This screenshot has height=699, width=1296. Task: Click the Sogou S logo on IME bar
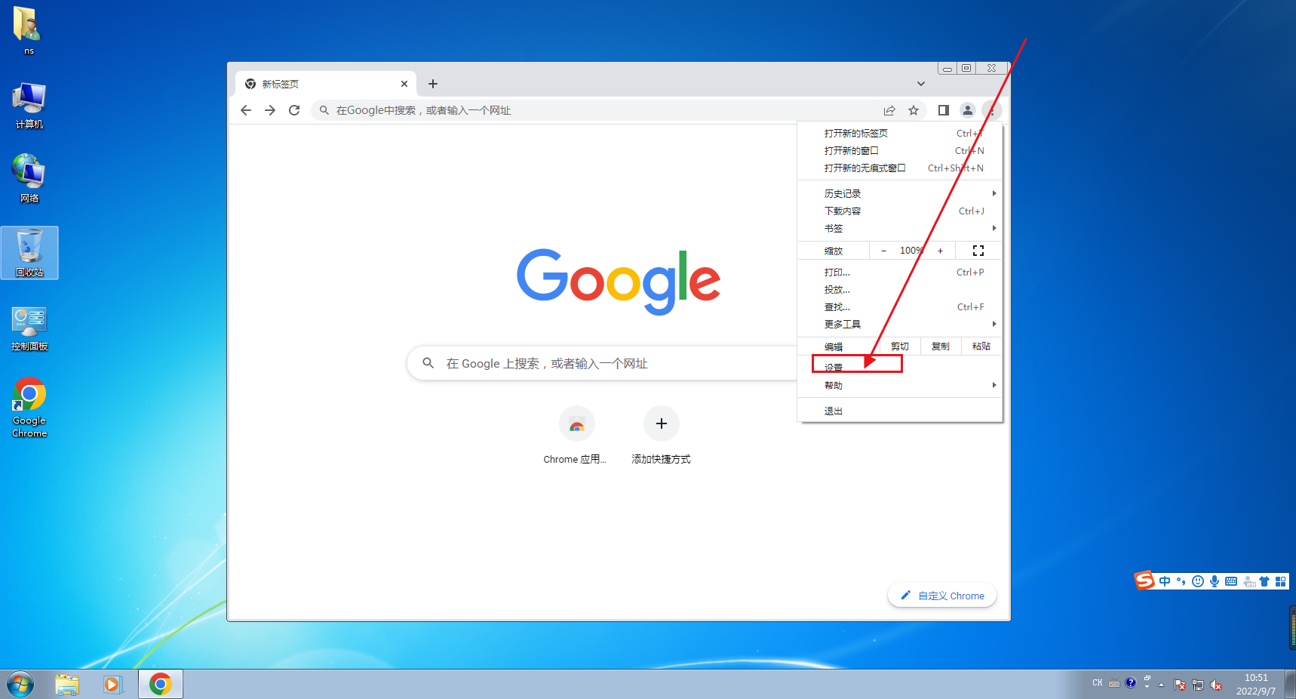tap(1145, 580)
